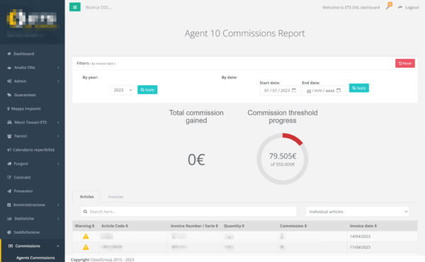Expand the Tecnici submenu chevron
This screenshot has width=425, height=262.
(x=58, y=136)
